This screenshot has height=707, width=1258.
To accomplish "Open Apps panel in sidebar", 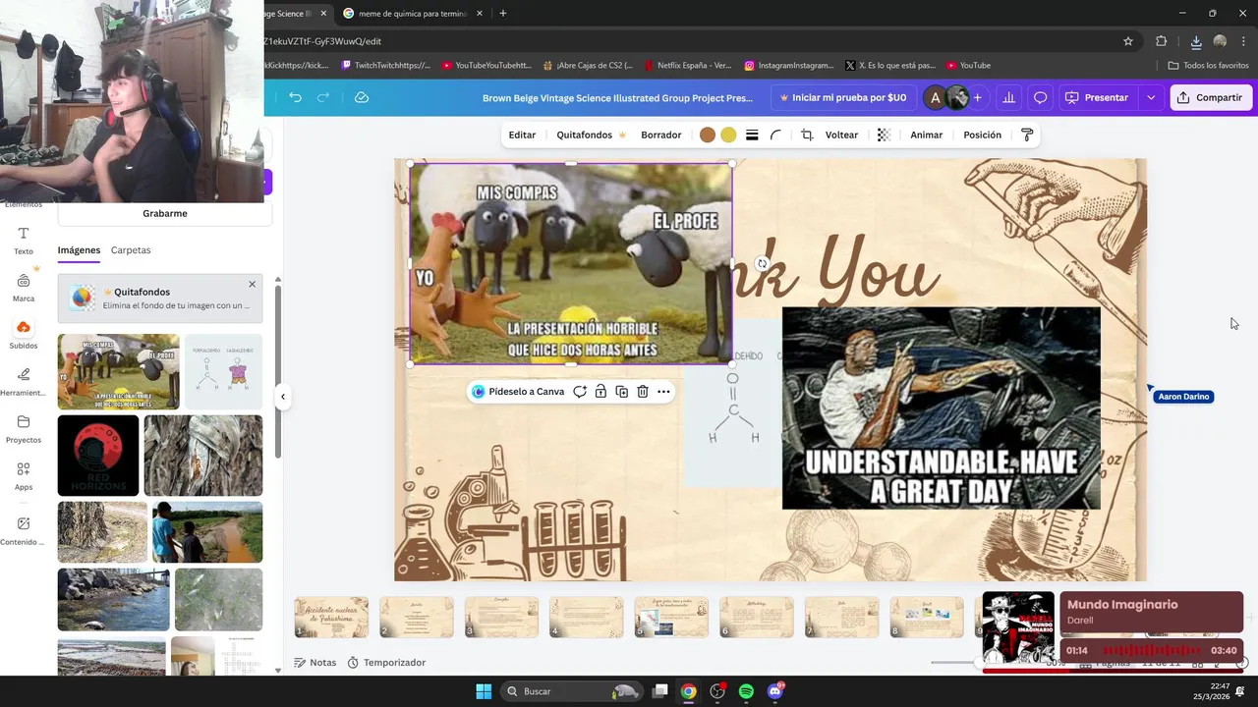I will (x=24, y=476).
